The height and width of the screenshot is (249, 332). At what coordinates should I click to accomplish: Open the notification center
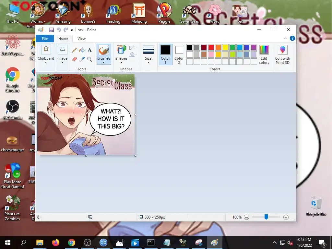(322, 243)
